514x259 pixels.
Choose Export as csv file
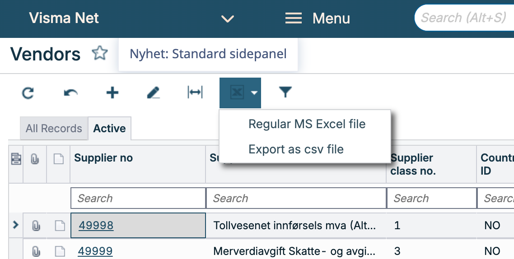coord(296,149)
